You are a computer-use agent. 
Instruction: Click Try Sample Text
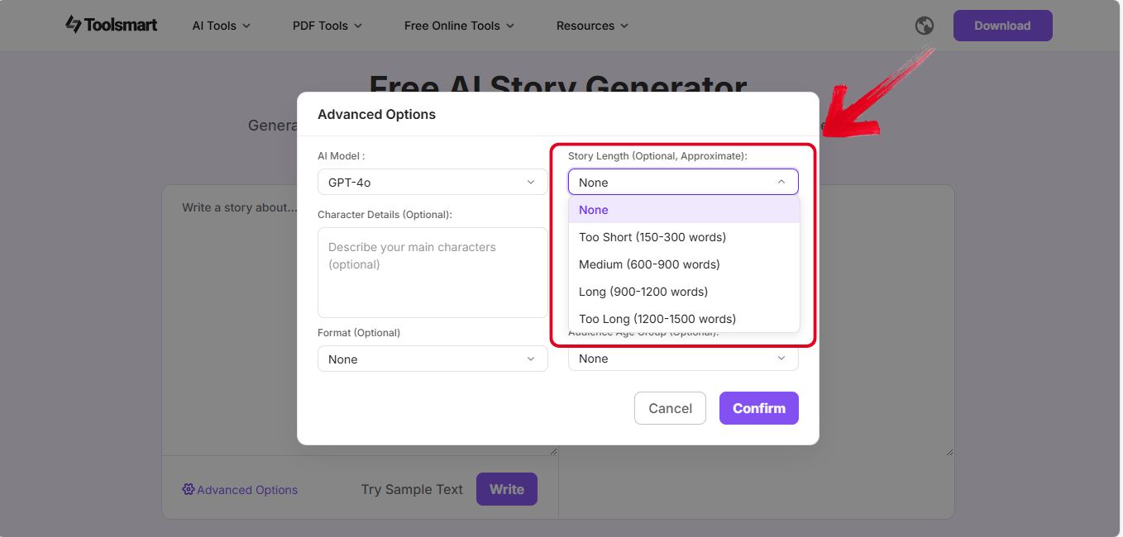coord(411,489)
